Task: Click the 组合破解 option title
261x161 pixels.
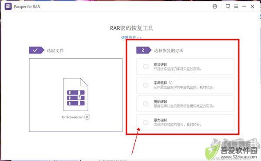Action: click(160, 64)
